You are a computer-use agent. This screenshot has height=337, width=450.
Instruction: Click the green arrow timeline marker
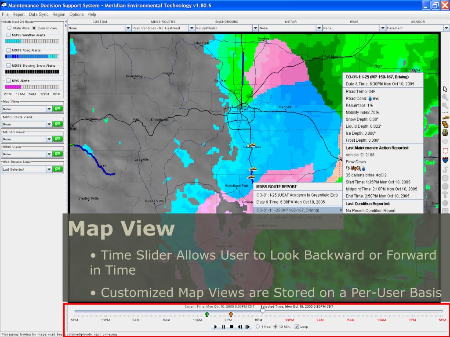pos(207,314)
